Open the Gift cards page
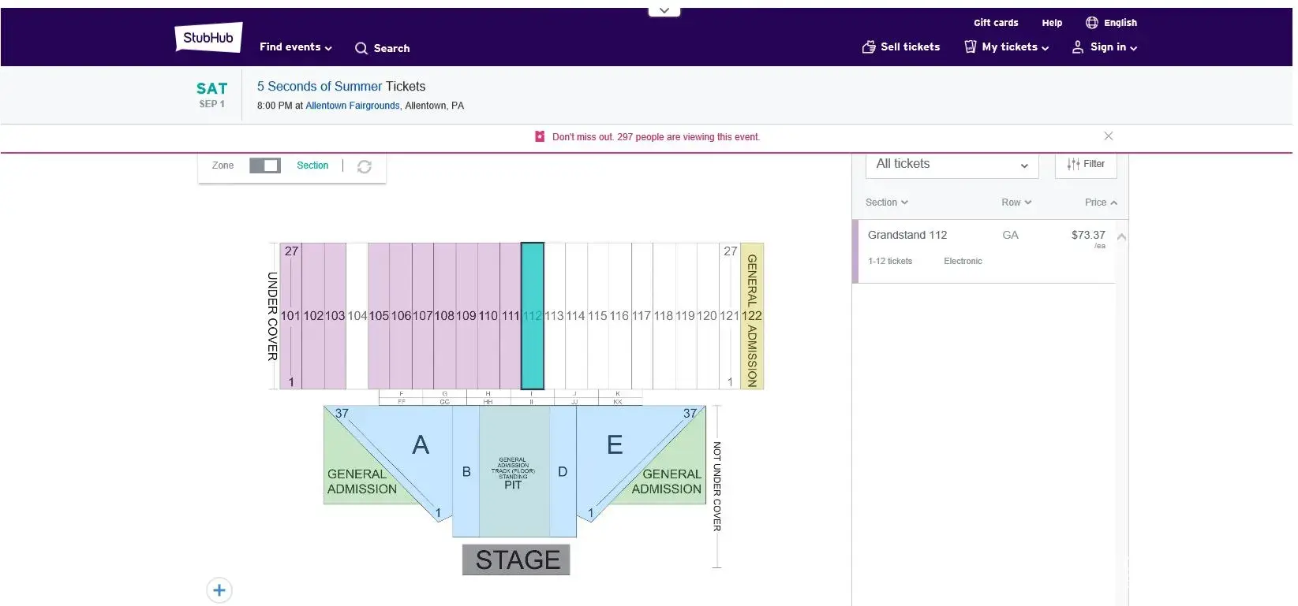Viewport: 1298px width, 606px height. pyautogui.click(x=995, y=23)
